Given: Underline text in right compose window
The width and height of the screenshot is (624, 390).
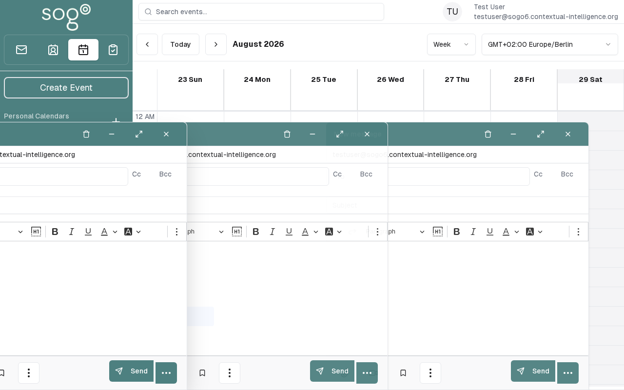Looking at the screenshot, I should click(490, 232).
